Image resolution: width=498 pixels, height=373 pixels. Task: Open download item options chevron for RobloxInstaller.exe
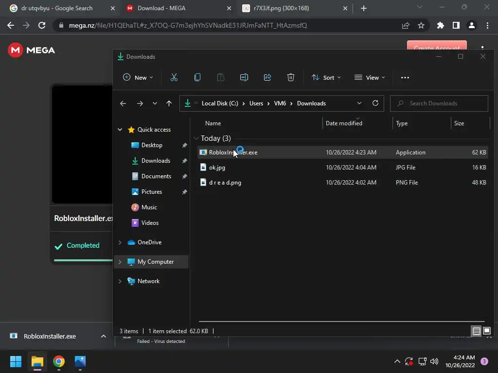[x=104, y=336]
